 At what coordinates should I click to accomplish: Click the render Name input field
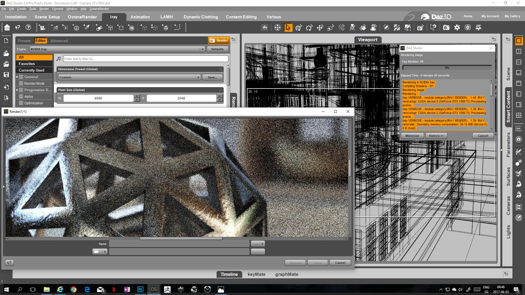click(179, 244)
